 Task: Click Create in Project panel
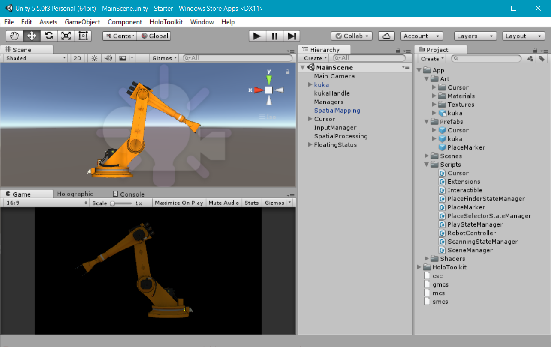pyautogui.click(x=432, y=58)
